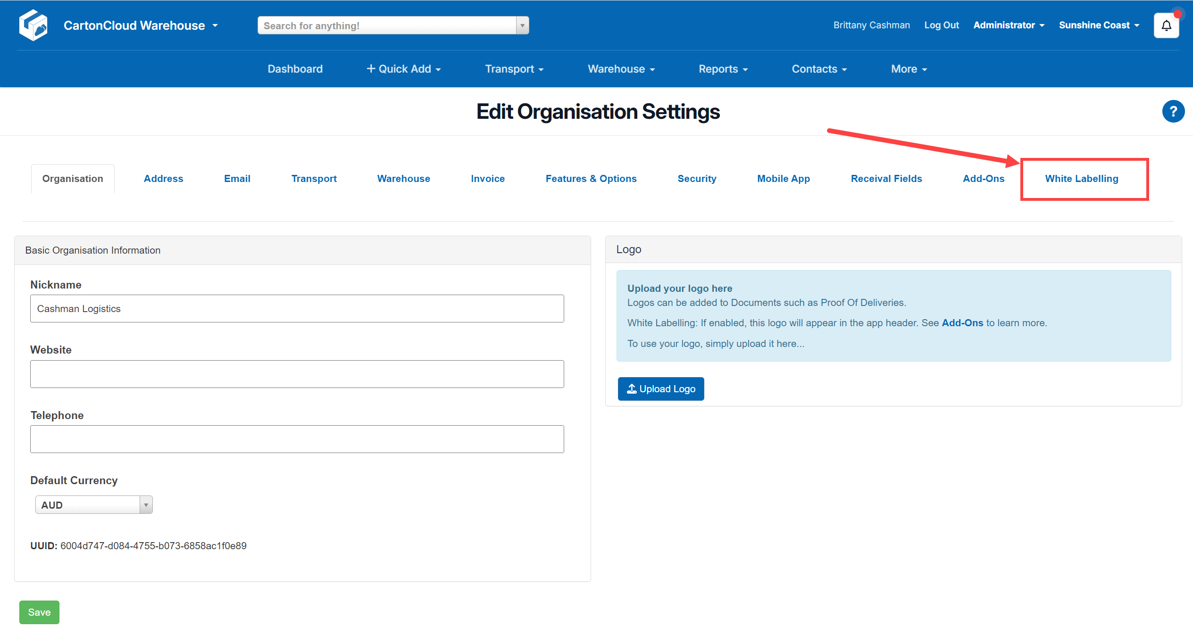Viewport: 1193px width, 635px height.
Task: Click the Telephone input field
Action: tap(297, 439)
